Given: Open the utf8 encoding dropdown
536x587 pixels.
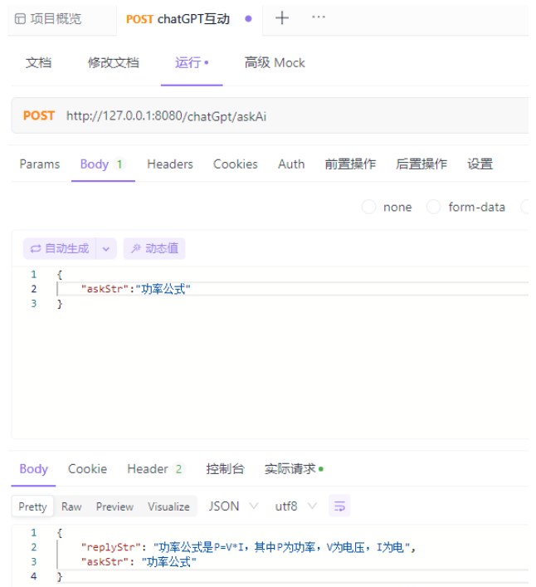Looking at the screenshot, I should tap(295, 506).
